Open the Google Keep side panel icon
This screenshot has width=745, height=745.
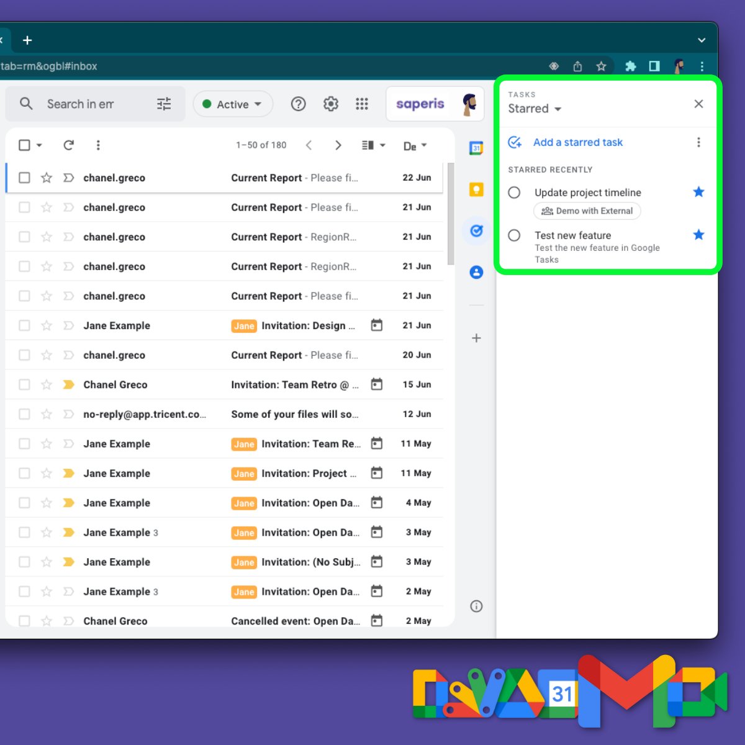click(x=476, y=189)
